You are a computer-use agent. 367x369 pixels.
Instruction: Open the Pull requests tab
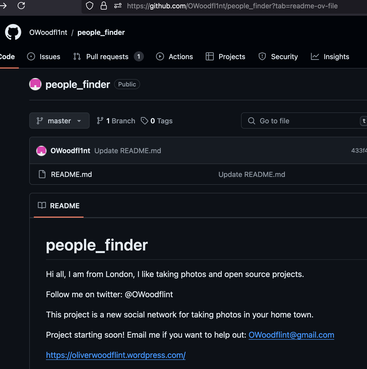click(x=108, y=57)
